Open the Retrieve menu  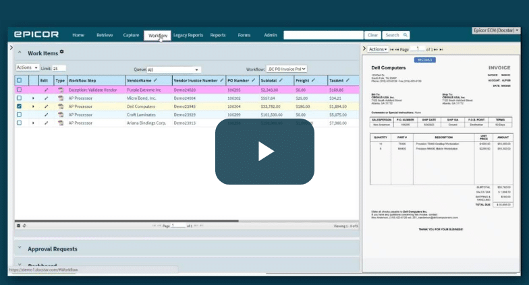point(104,35)
